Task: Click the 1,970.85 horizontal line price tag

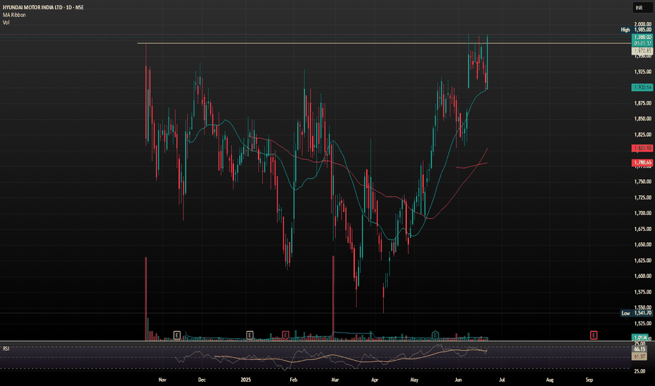Action: tap(642, 51)
